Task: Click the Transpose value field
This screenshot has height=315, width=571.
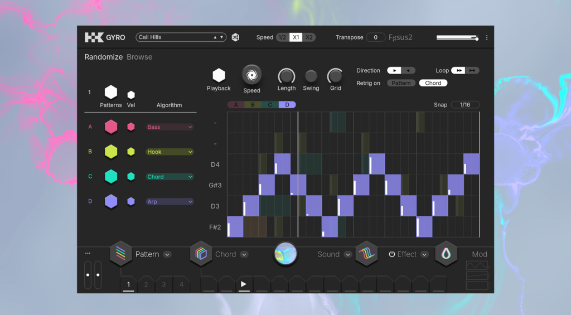Action: 375,37
